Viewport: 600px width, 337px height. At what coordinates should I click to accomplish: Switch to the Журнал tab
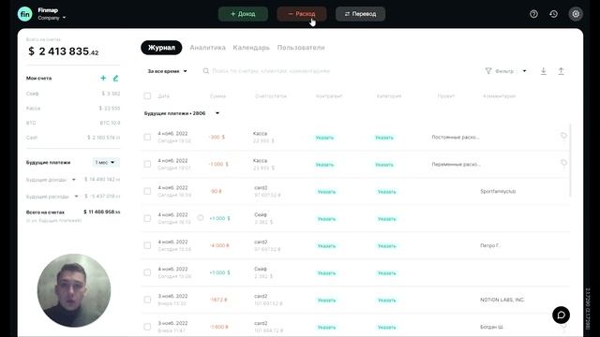click(161, 48)
